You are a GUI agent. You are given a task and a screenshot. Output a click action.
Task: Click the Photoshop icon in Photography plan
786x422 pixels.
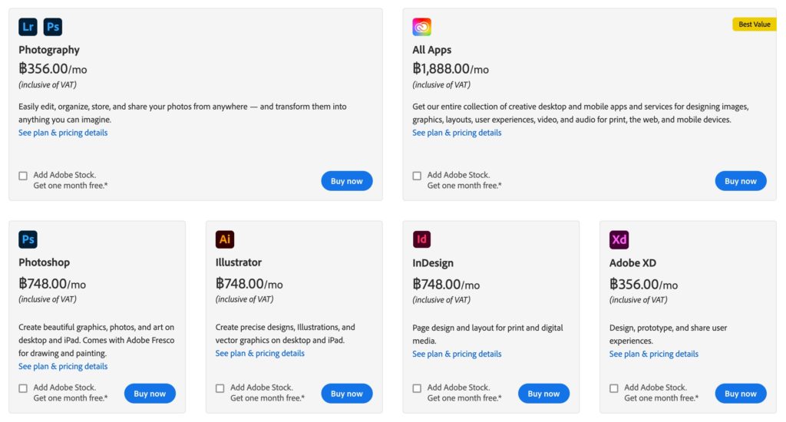(x=53, y=27)
